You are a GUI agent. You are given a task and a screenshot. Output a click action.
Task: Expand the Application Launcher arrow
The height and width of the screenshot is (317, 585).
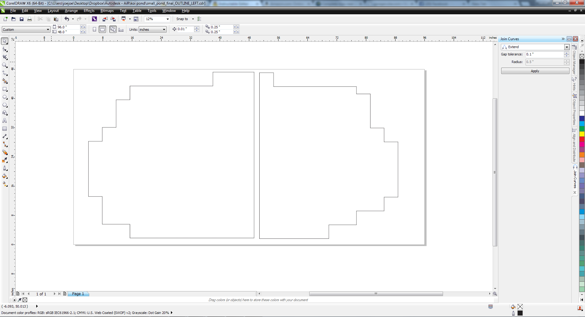[130, 19]
